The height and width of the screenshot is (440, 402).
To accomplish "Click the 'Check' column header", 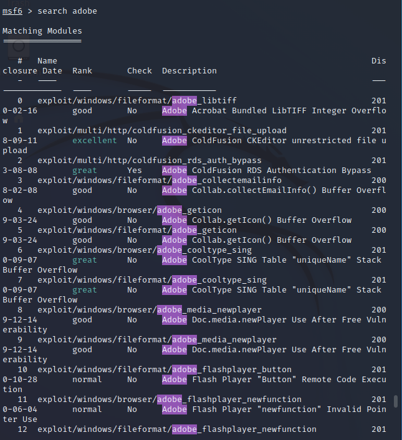I will pyautogui.click(x=140, y=71).
